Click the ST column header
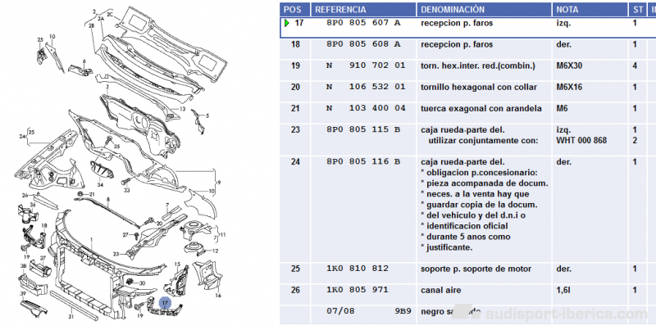 pyautogui.click(x=638, y=9)
